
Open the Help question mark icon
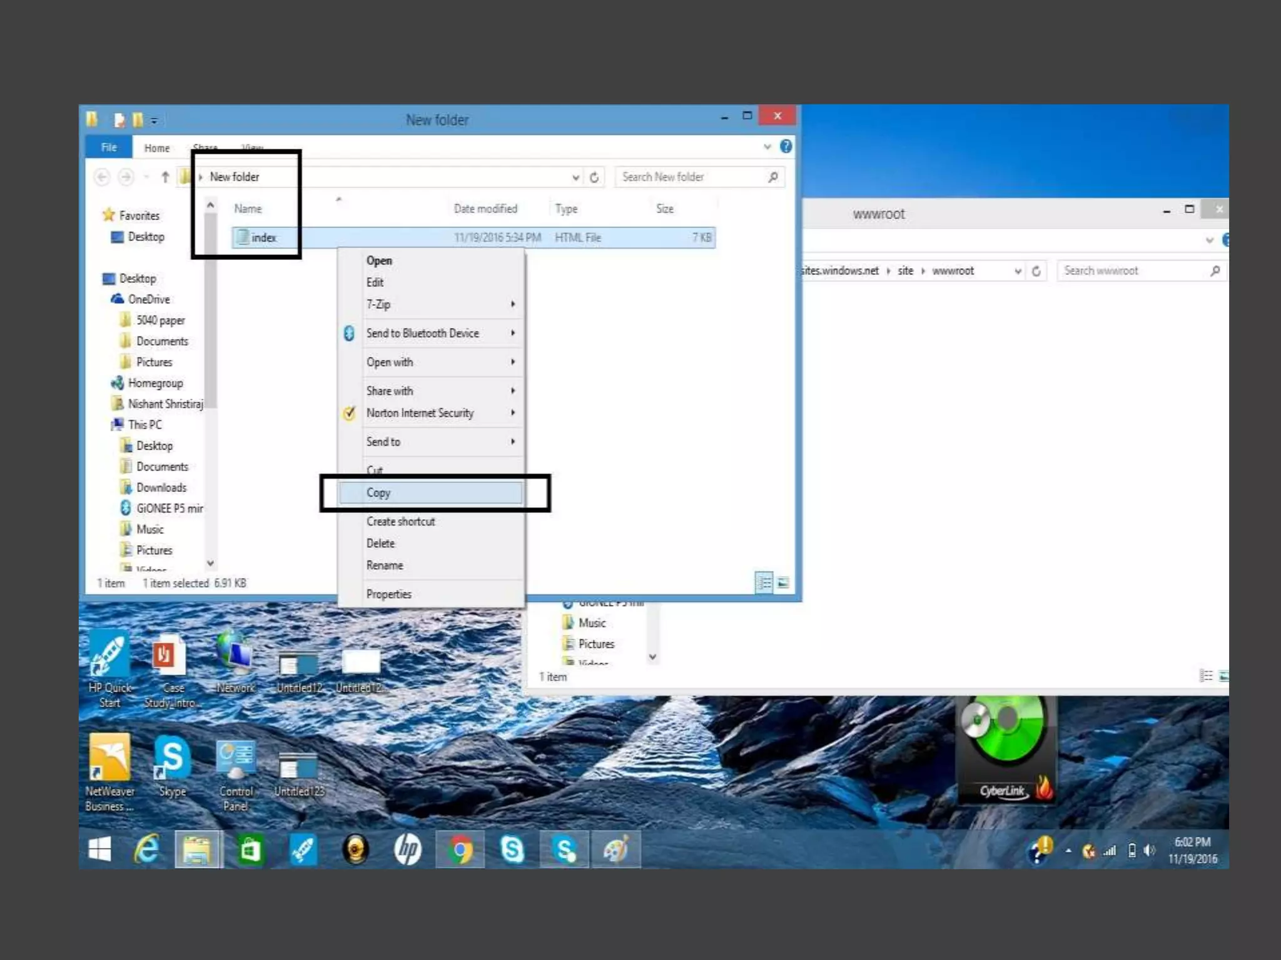[786, 147]
